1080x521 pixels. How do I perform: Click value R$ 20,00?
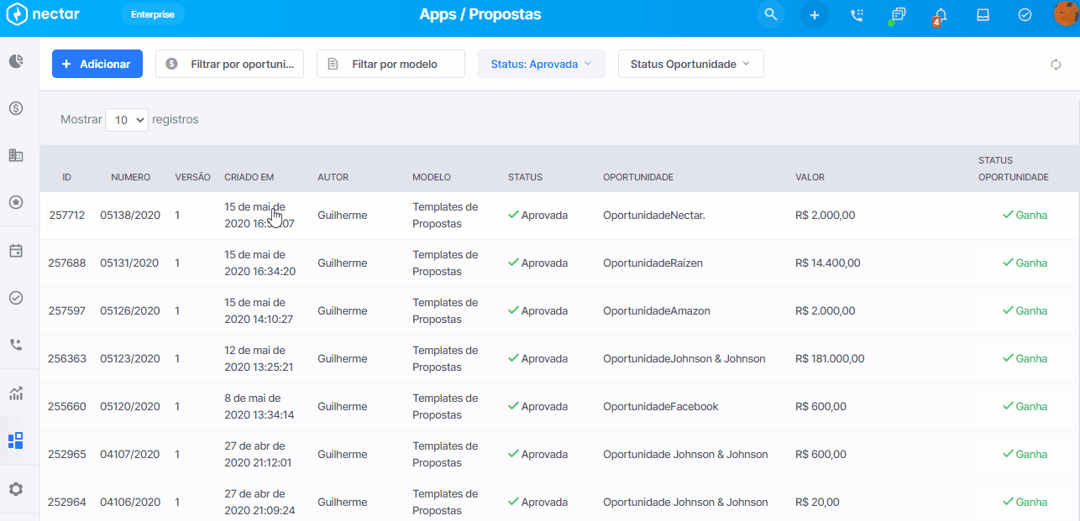(817, 503)
